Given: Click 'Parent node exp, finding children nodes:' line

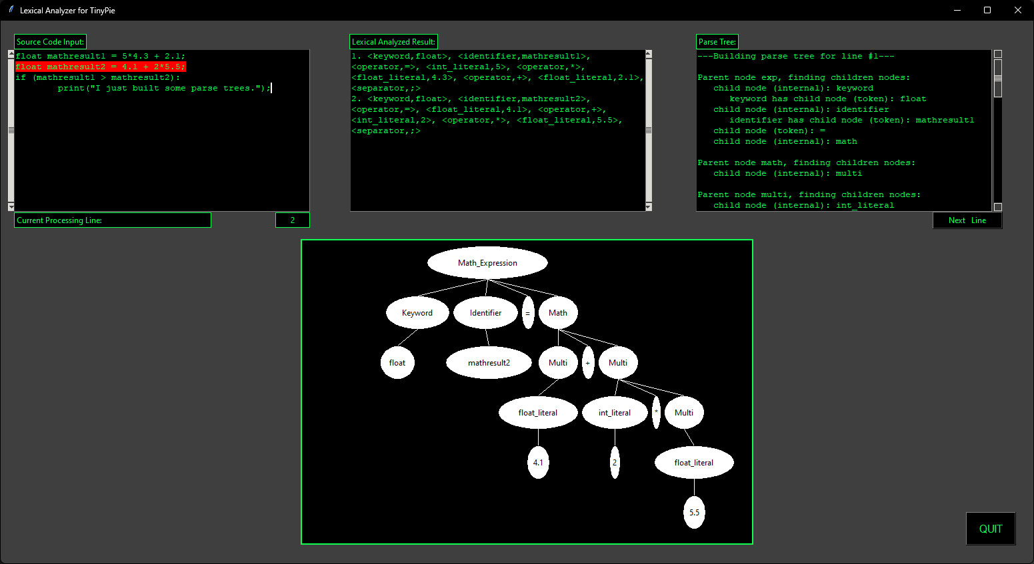Looking at the screenshot, I should coord(804,77).
